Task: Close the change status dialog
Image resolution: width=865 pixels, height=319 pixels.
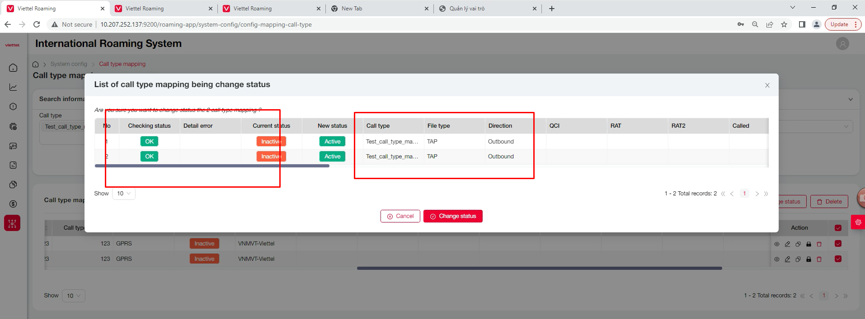Action: (x=767, y=85)
